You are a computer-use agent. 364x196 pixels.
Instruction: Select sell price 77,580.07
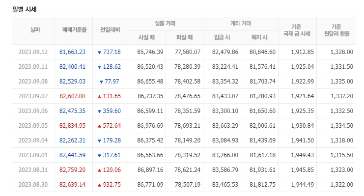pyautogui.click(x=188, y=52)
